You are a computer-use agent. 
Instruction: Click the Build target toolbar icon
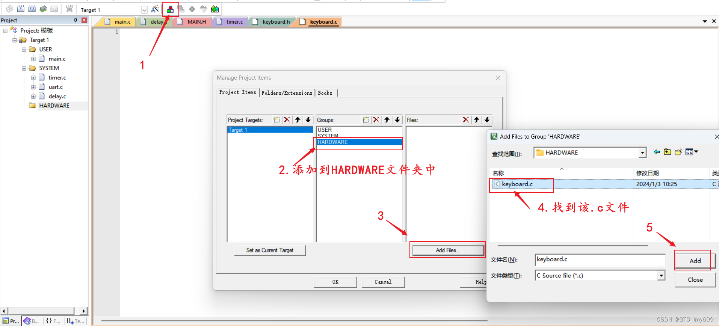[x=21, y=9]
